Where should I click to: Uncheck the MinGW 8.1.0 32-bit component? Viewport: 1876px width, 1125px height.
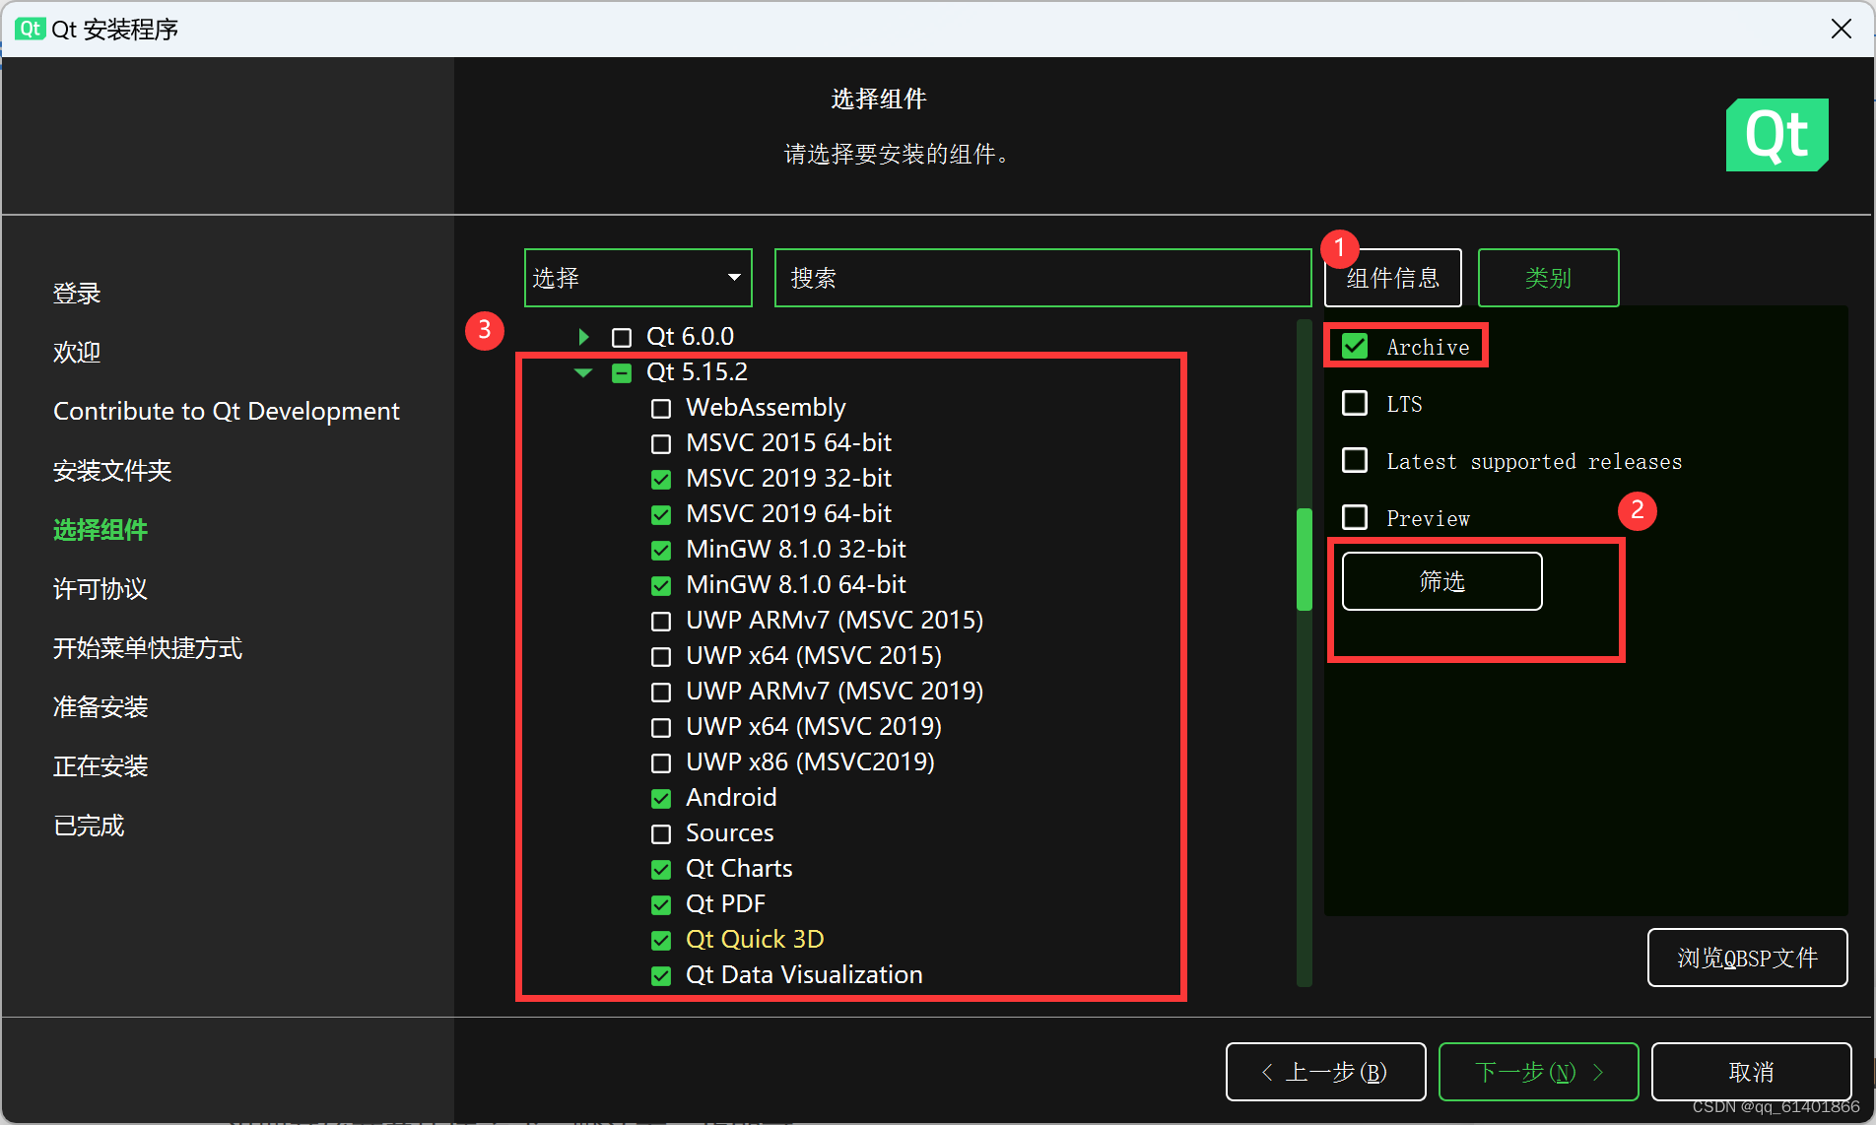[660, 551]
